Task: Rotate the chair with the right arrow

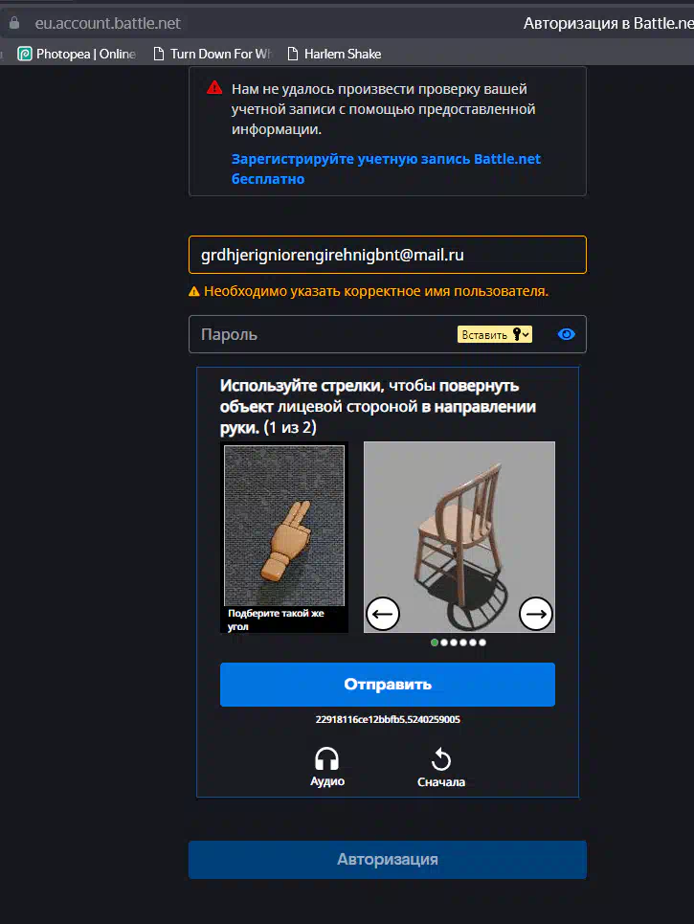Action: [x=535, y=614]
